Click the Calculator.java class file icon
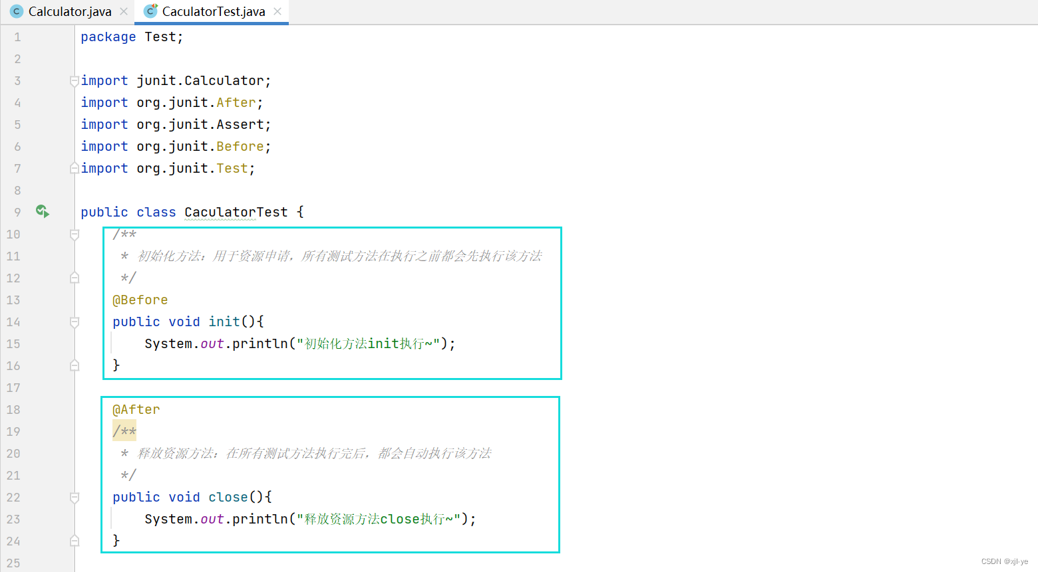The image size is (1038, 572). pyautogui.click(x=16, y=11)
